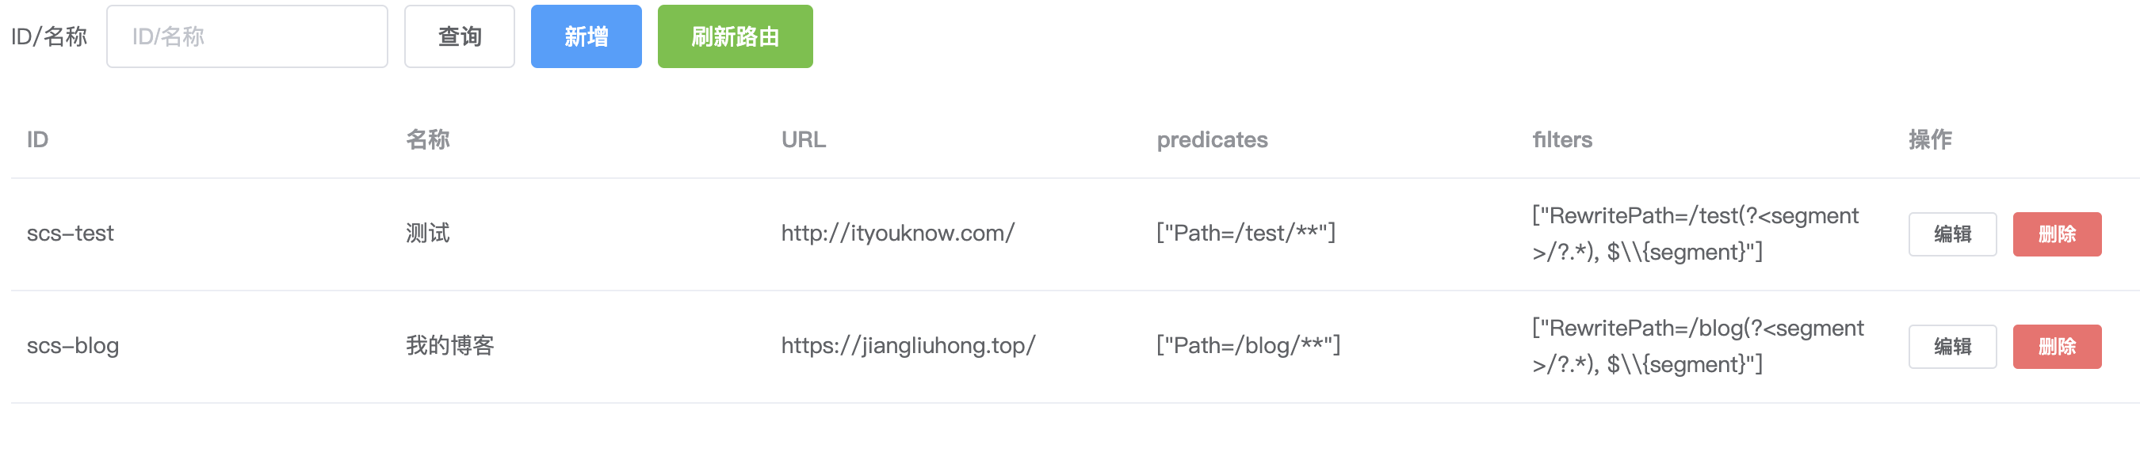Click the http://ityouknow.com/ URL cell

[897, 234]
